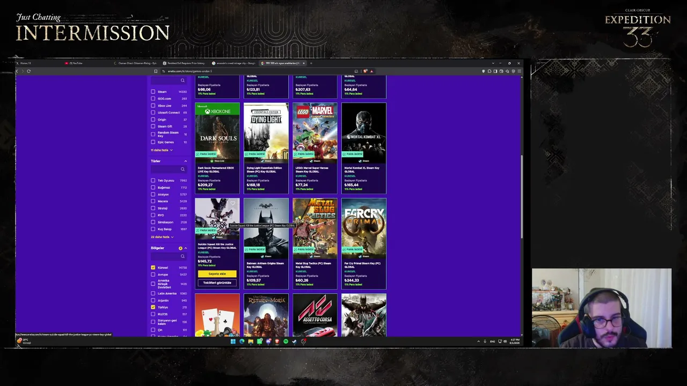Expand '11 daha fazla' platform list
Screen dimensions: 687x386
[x=162, y=150]
